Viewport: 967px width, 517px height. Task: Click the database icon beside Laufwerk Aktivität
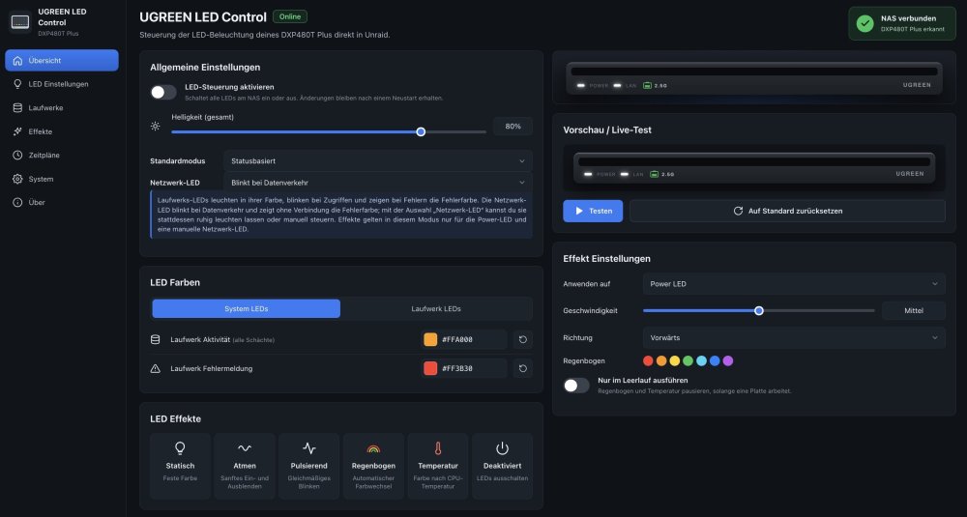point(156,339)
